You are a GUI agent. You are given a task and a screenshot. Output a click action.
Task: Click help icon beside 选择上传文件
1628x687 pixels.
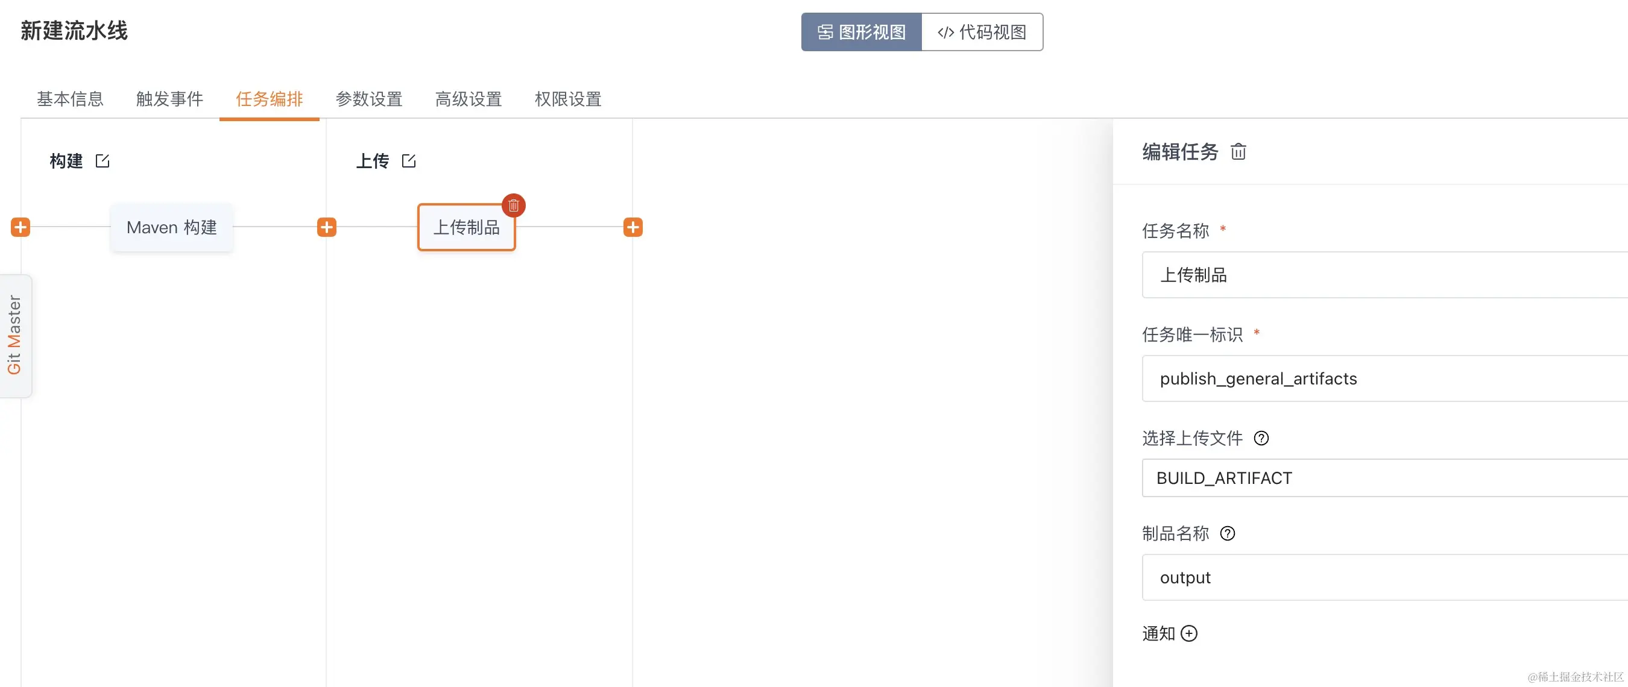click(x=1261, y=438)
